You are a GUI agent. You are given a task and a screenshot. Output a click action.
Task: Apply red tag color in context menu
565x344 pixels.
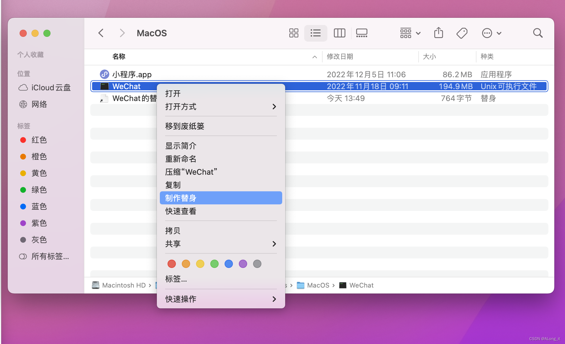coord(172,264)
